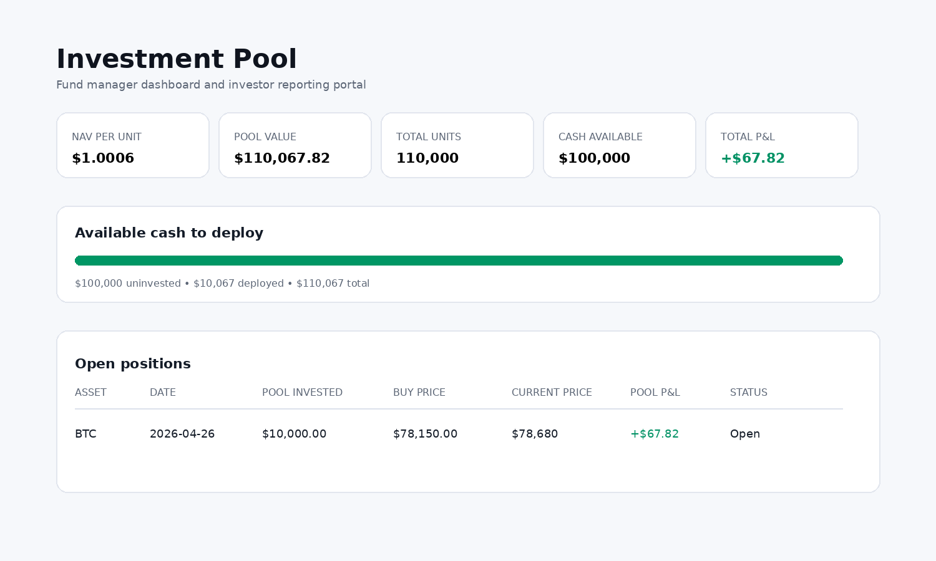Click the $110,067.82 pool value
Image resolution: width=936 pixels, height=561 pixels.
[282, 158]
